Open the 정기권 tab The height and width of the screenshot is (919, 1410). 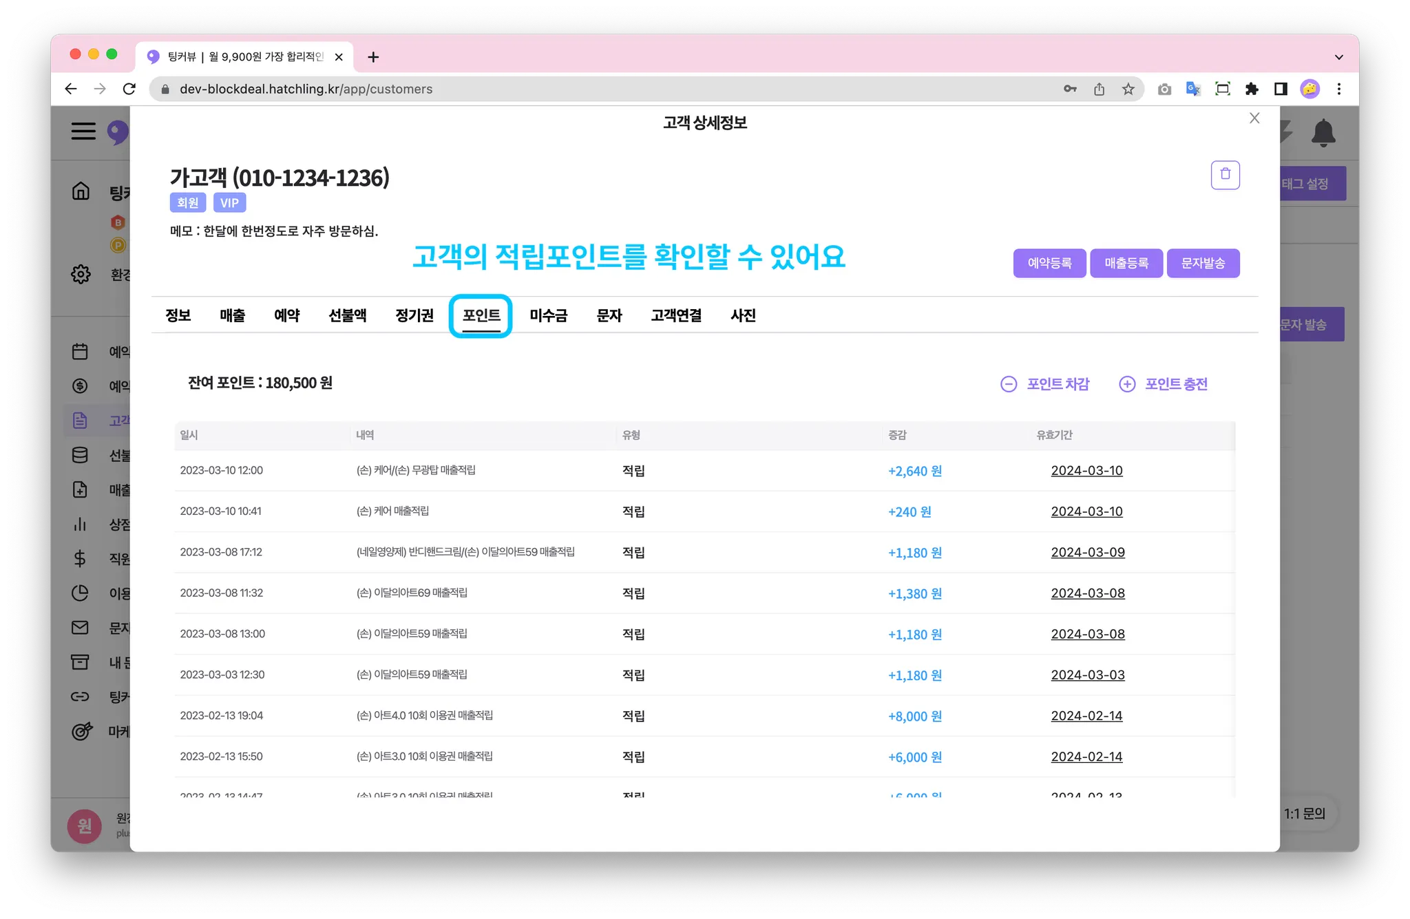[x=414, y=315]
